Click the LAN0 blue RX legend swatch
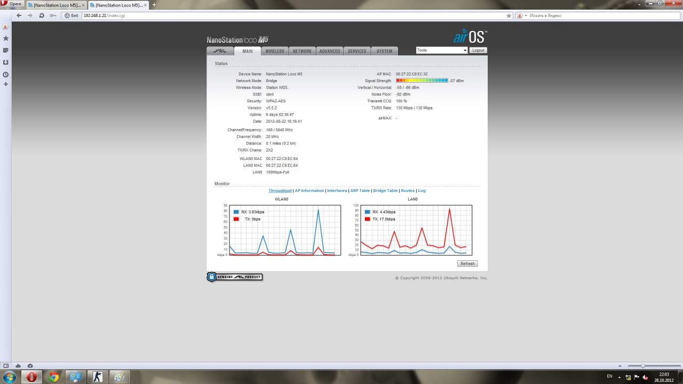Viewport: 683px width, 384px height. pyautogui.click(x=368, y=212)
